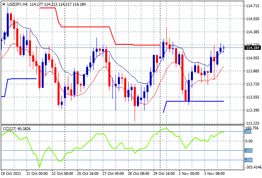The width and height of the screenshot is (262, 178).
Task: Click the 114.055 price scale value
Action: point(252,58)
